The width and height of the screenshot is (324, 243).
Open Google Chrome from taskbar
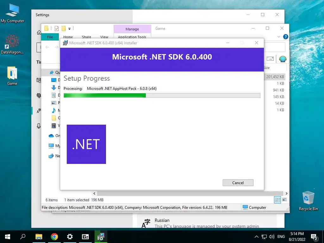pyautogui.click(x=54, y=237)
